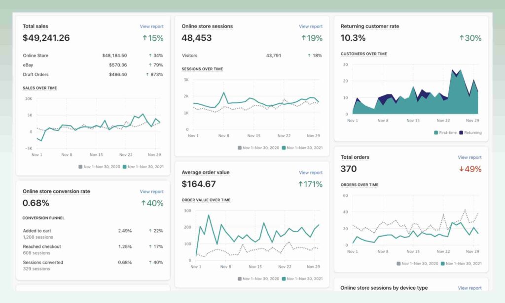Click the Returning customer rate title

370,27
